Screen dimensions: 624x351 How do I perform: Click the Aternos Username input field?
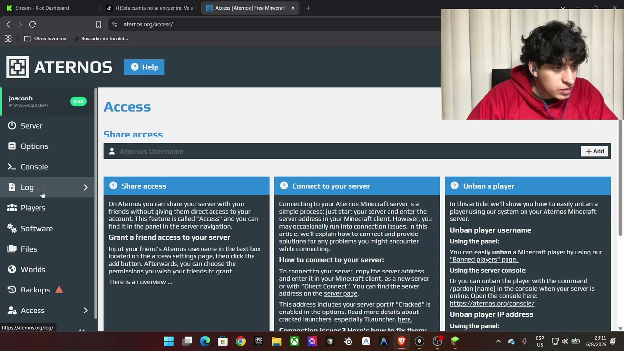point(341,151)
